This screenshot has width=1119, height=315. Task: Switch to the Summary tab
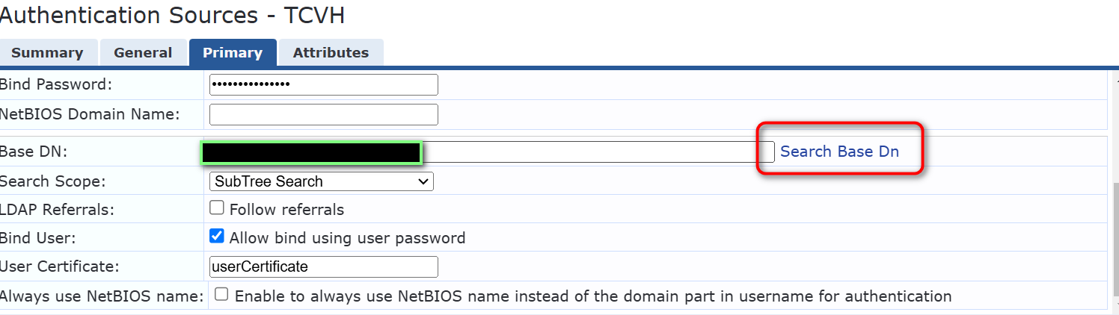click(46, 53)
